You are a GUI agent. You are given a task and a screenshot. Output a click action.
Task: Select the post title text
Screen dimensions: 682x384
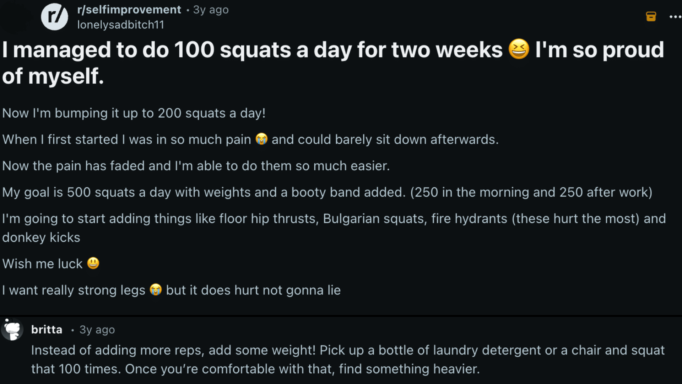pos(213,50)
